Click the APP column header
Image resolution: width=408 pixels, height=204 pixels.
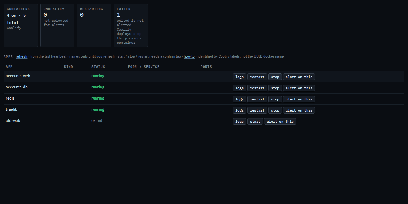(x=9, y=67)
